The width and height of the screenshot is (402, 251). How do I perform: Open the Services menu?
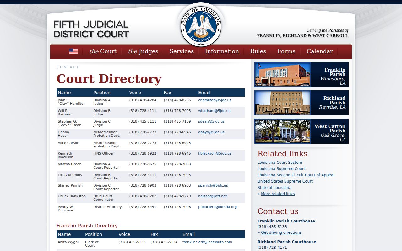[x=182, y=51]
